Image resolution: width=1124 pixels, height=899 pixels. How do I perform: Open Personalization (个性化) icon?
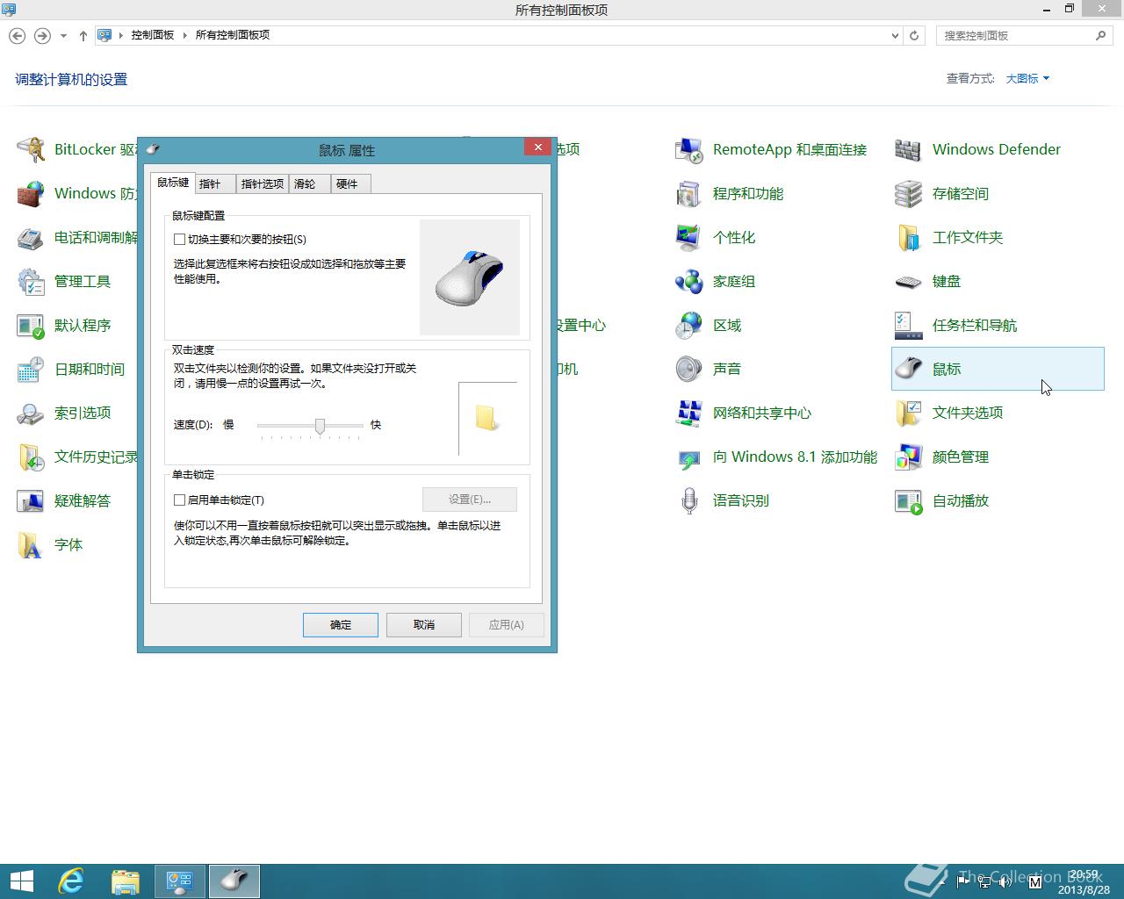pos(689,237)
